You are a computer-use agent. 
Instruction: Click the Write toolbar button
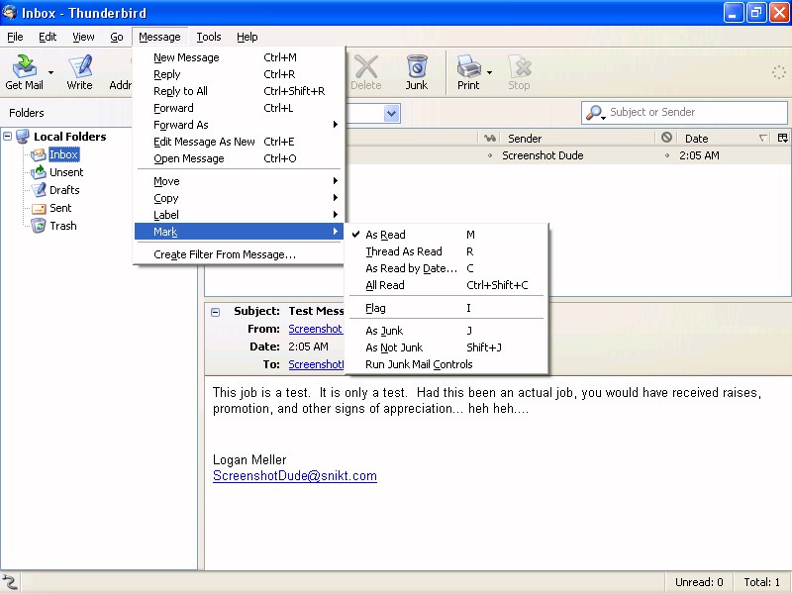click(x=80, y=72)
